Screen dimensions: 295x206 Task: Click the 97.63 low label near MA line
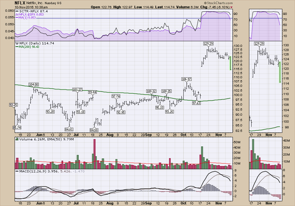[196, 103]
